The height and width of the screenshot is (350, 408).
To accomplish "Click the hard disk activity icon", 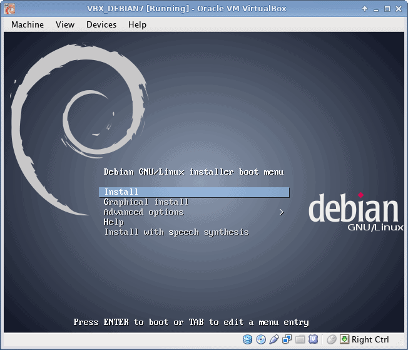I will [x=247, y=339].
